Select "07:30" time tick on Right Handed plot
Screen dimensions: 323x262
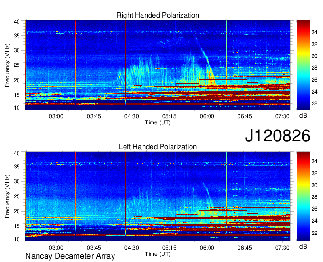click(283, 116)
